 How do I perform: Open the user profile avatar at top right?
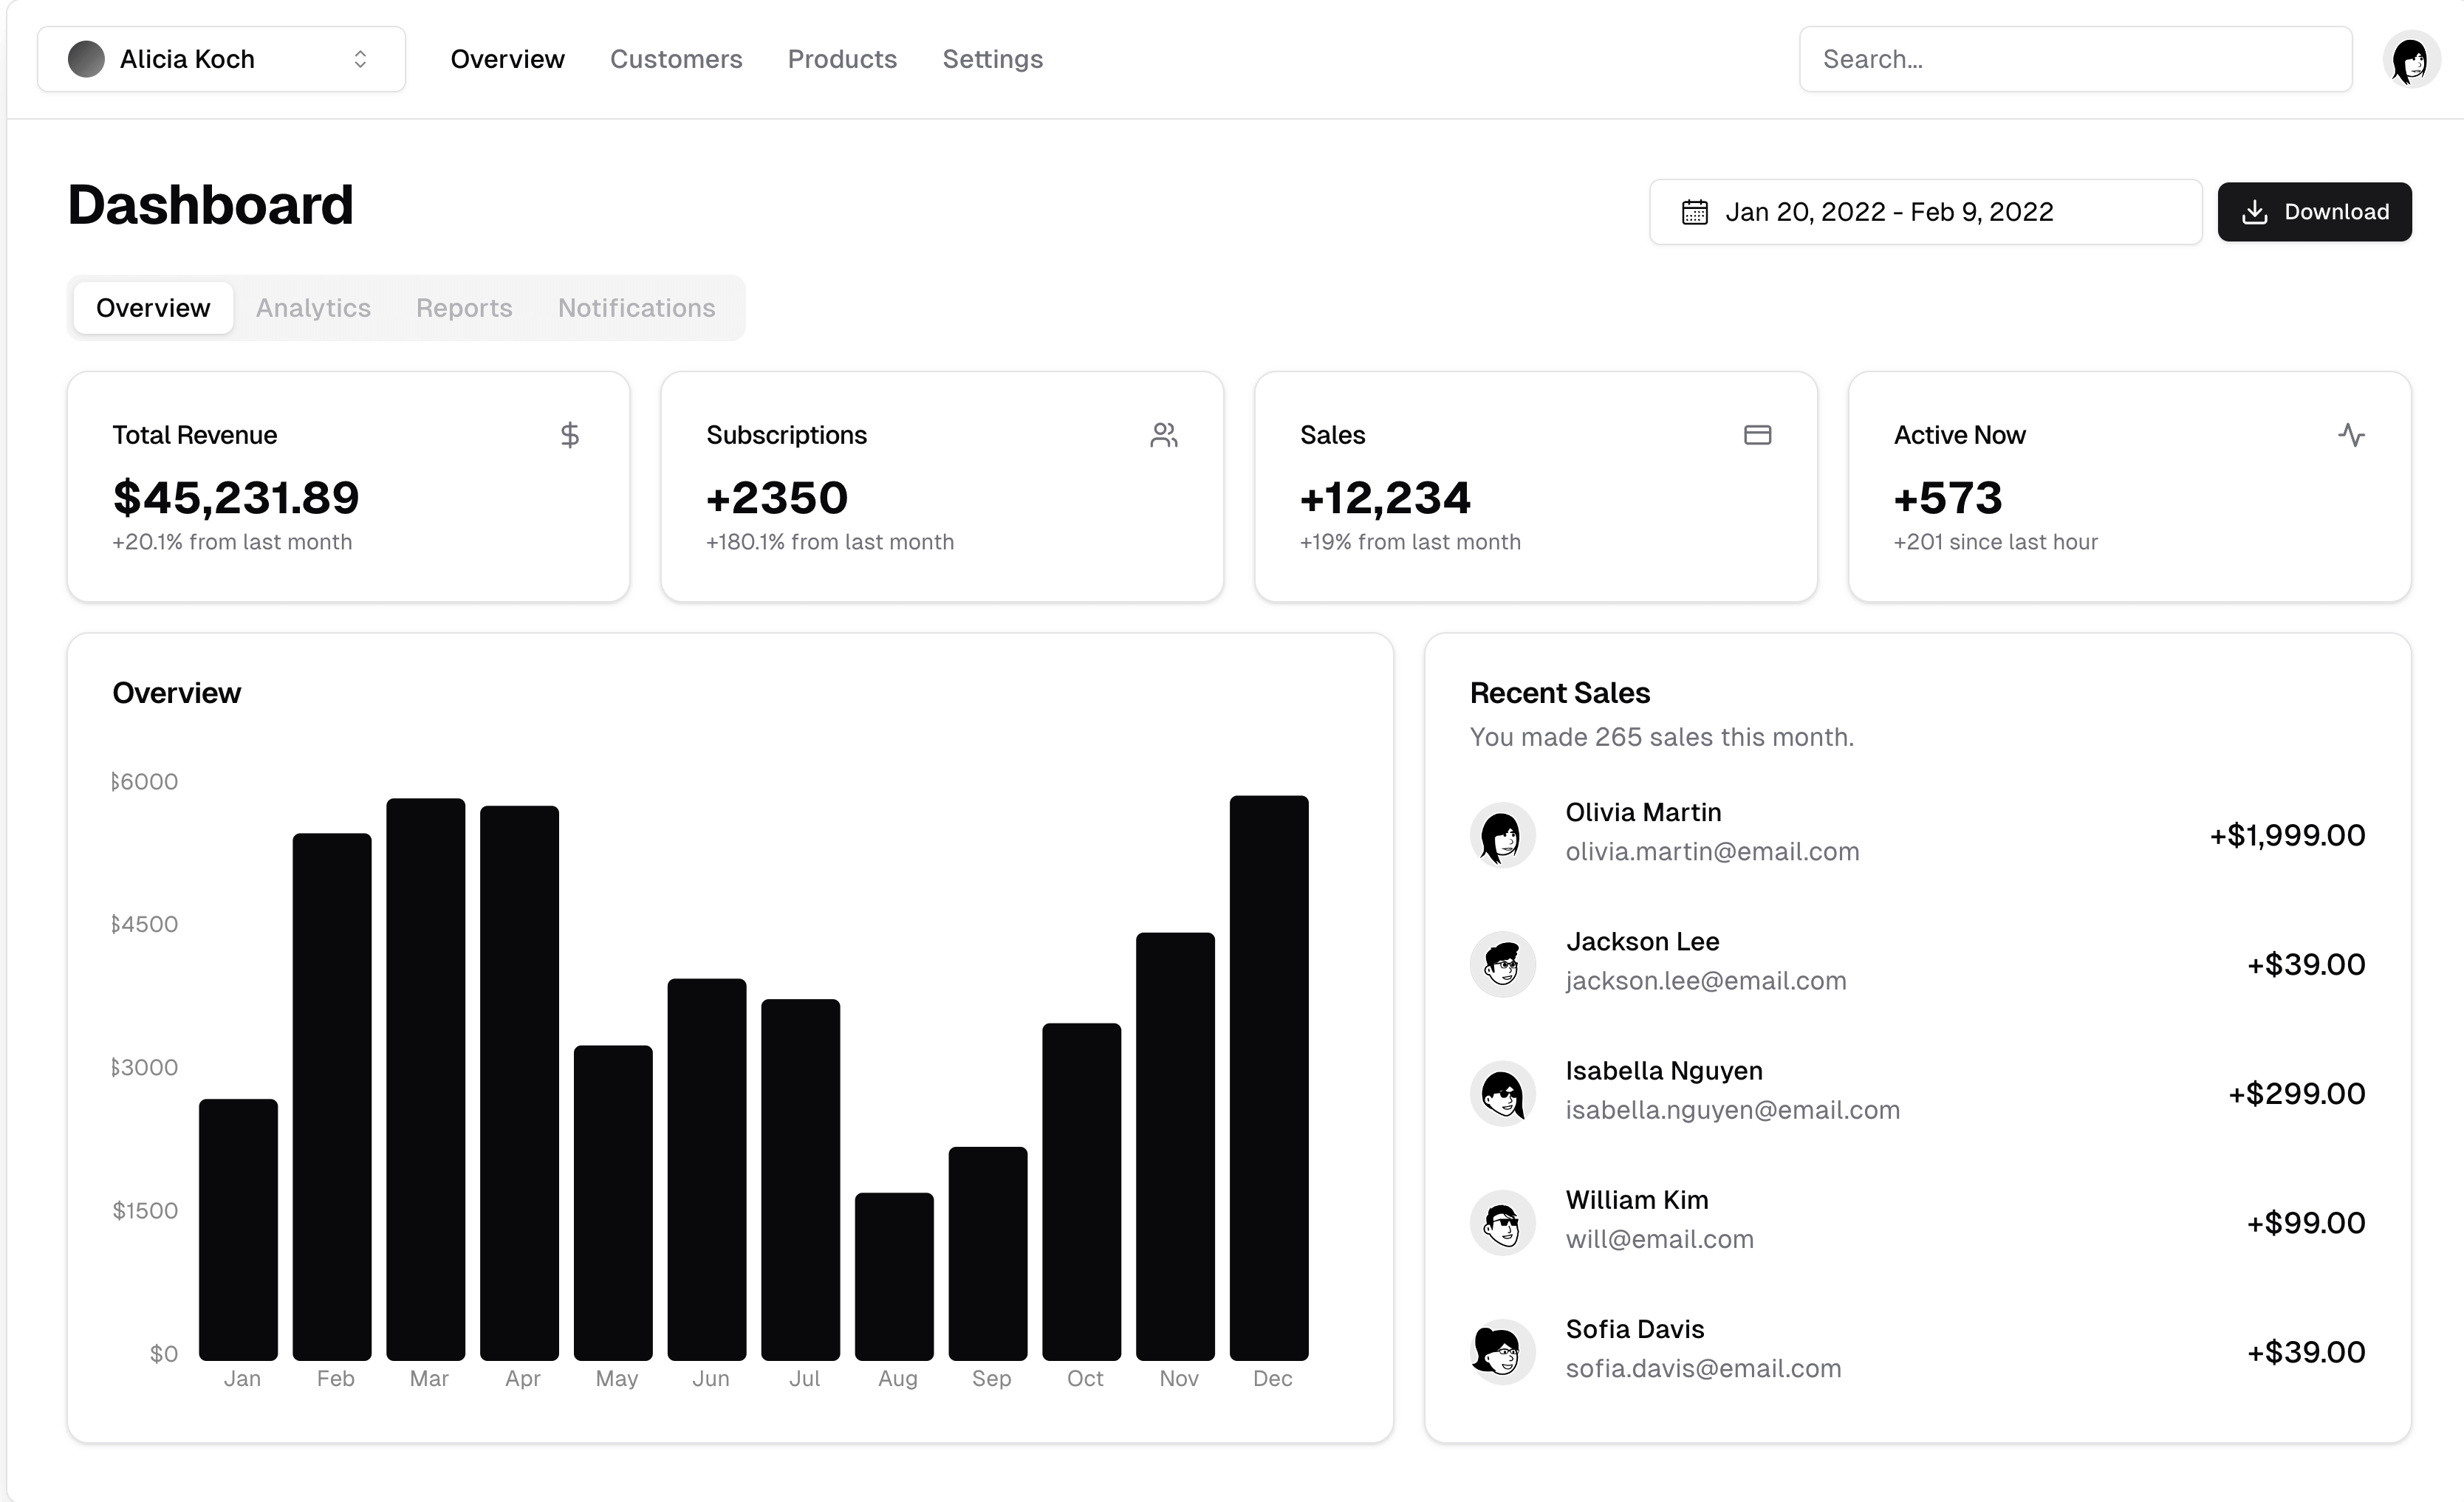pos(2410,60)
